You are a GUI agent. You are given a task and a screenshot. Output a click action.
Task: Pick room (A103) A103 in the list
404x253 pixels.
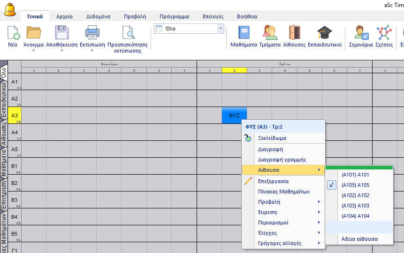point(355,206)
